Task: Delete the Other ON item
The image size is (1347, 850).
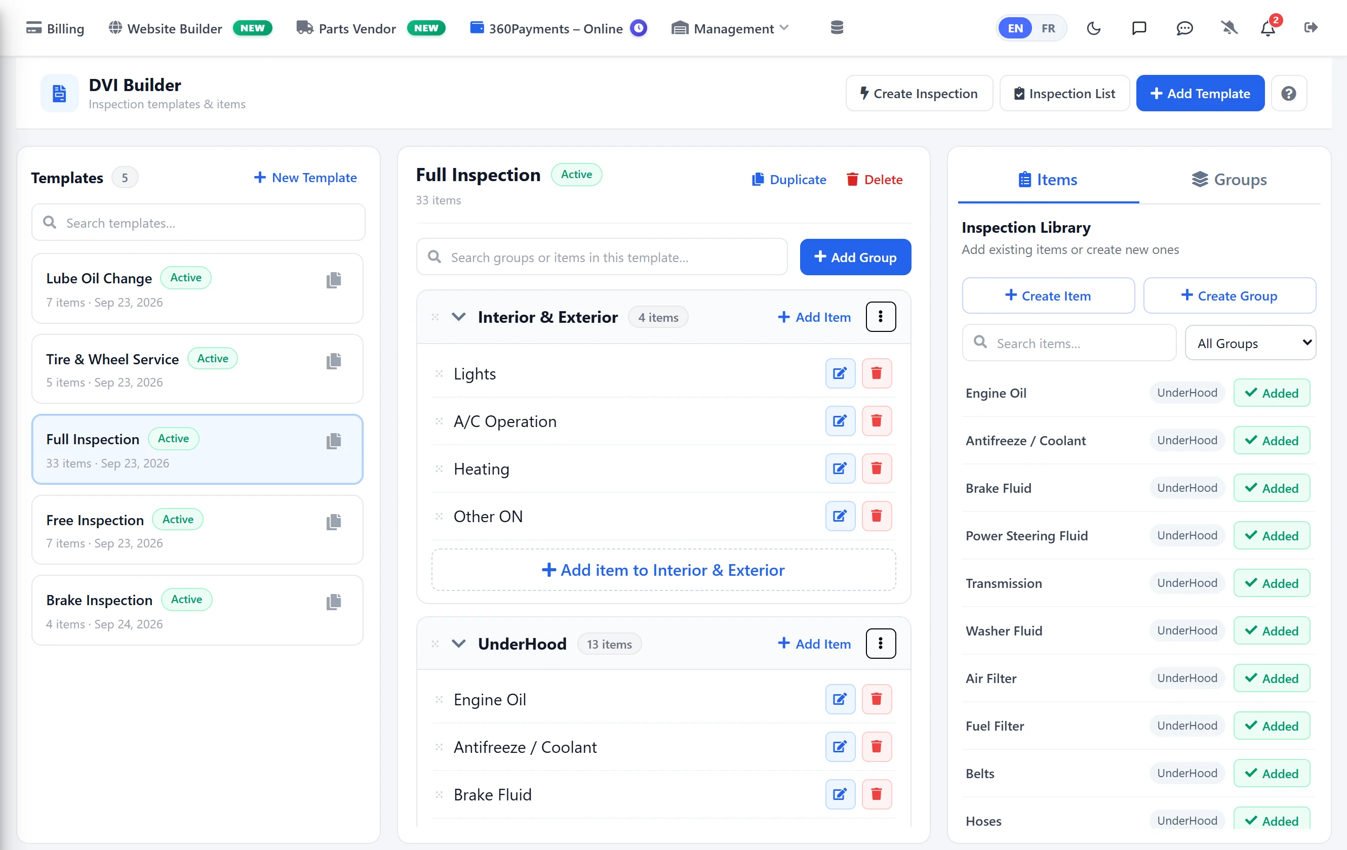Action: tap(877, 516)
